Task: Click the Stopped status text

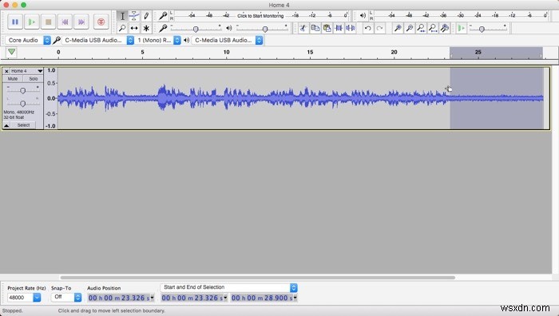Action: point(13,311)
